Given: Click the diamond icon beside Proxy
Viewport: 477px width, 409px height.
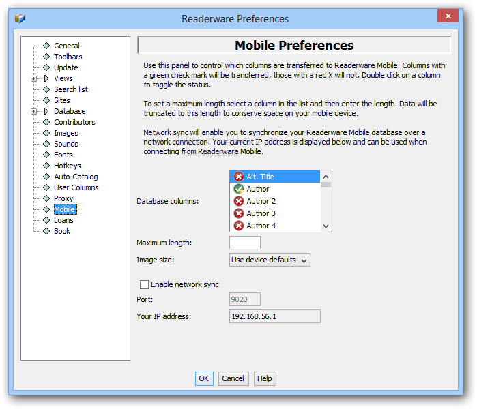Looking at the screenshot, I should 46,198.
